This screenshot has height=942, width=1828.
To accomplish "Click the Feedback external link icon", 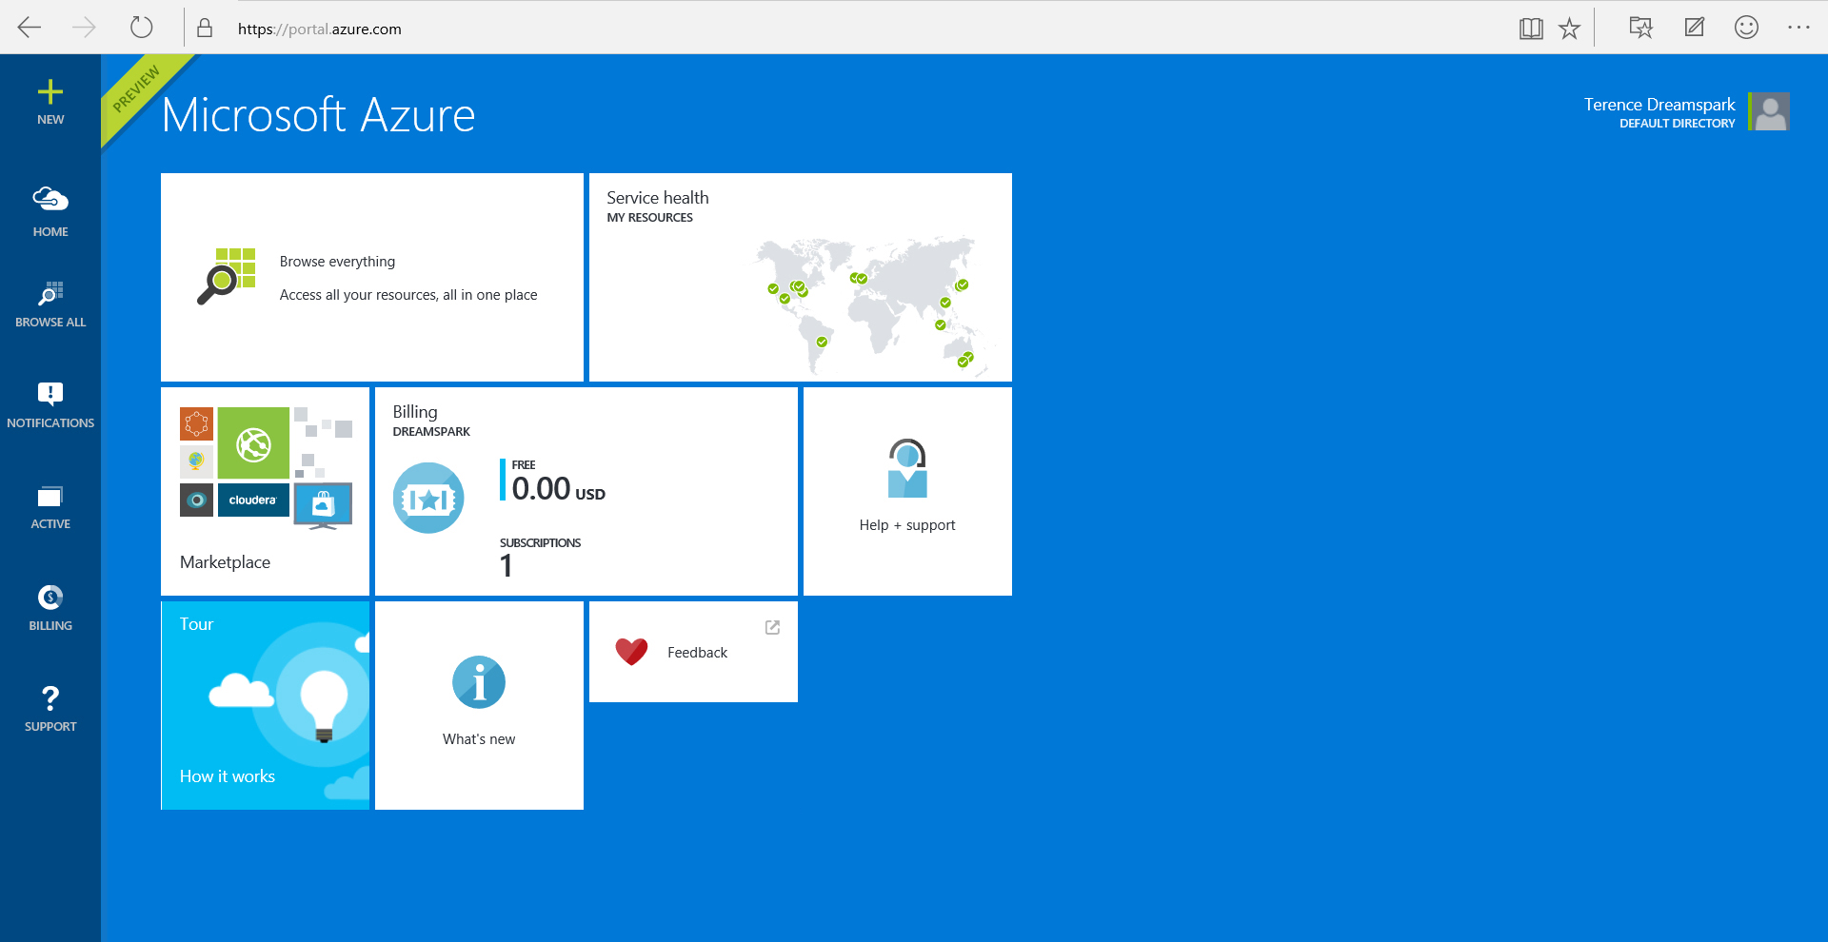I will pos(772,627).
